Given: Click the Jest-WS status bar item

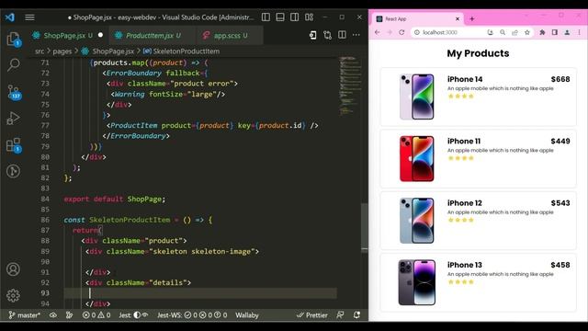Looking at the screenshot, I should (x=192, y=315).
